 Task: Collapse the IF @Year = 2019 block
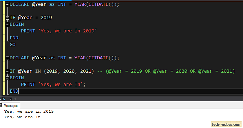click(7, 18)
